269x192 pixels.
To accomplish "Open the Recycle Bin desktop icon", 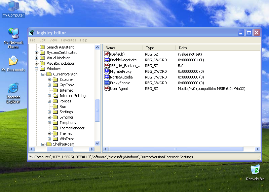I will 255,172.
